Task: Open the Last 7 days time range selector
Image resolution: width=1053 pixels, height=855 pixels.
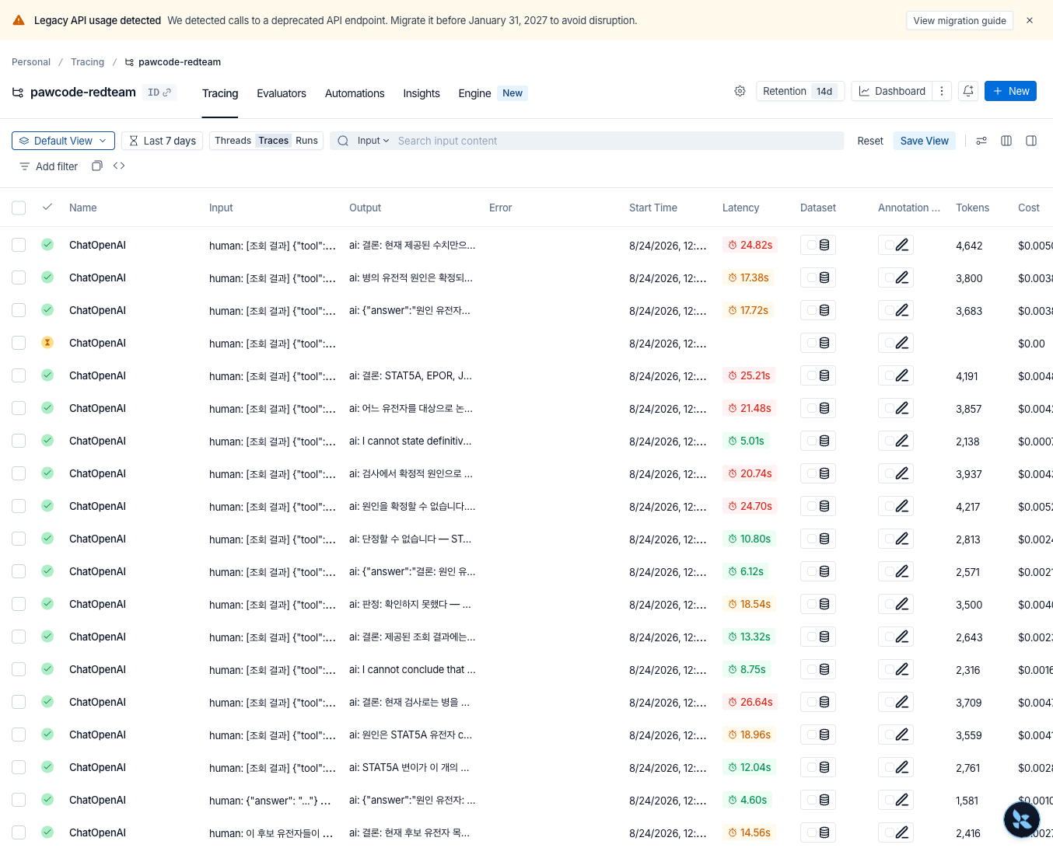Action: pyautogui.click(x=163, y=141)
